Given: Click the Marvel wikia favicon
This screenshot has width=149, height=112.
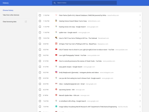Looking at the screenshot, I should pyautogui.click(x=56, y=15).
